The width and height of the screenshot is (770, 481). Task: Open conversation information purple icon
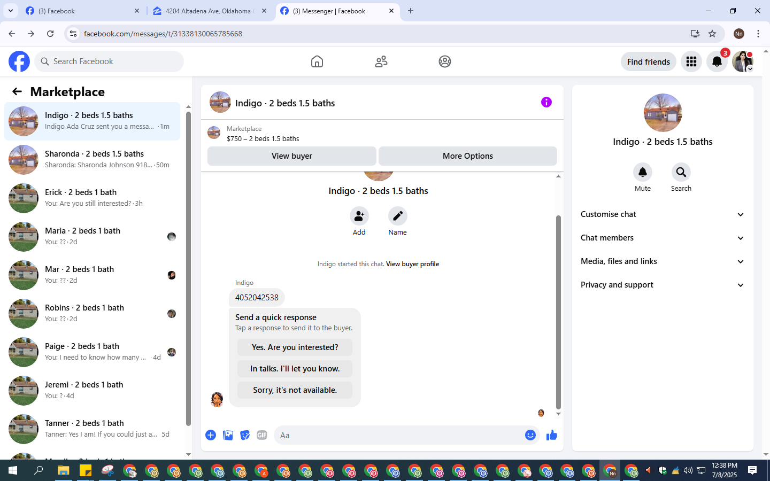pyautogui.click(x=546, y=102)
